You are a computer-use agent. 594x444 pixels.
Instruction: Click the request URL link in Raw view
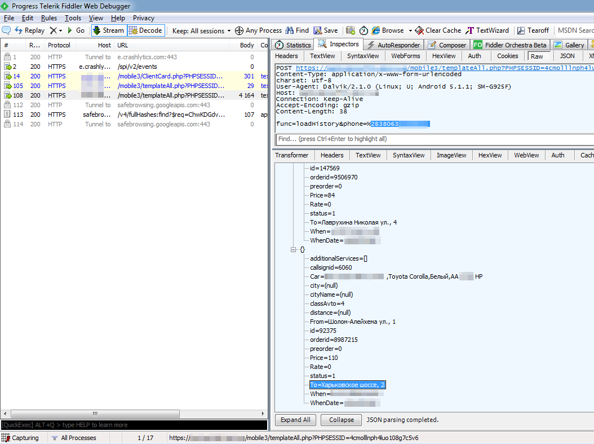pyautogui.click(x=445, y=68)
